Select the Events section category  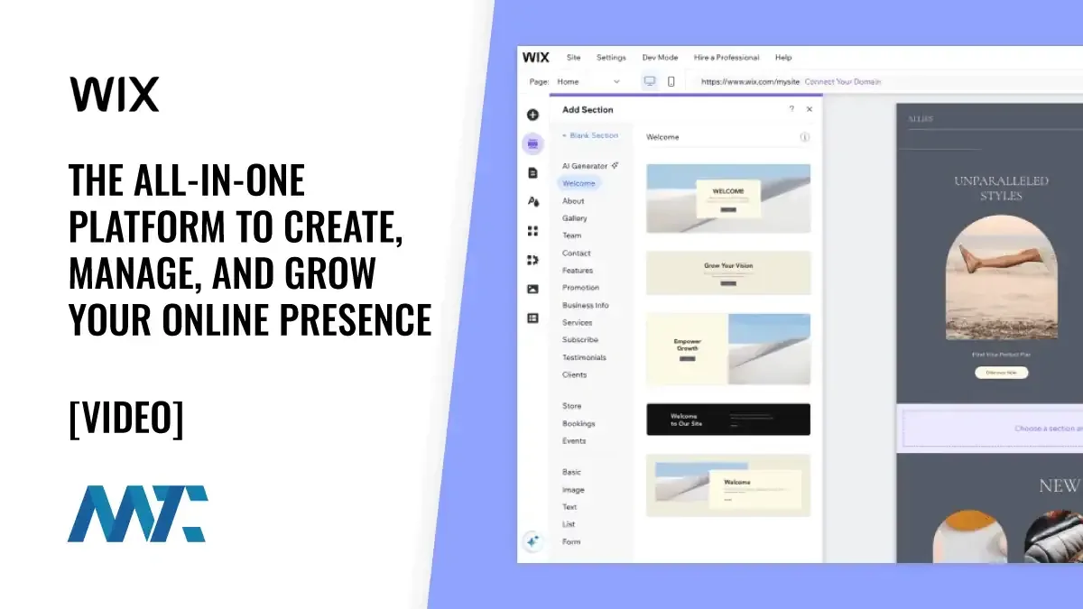574,441
